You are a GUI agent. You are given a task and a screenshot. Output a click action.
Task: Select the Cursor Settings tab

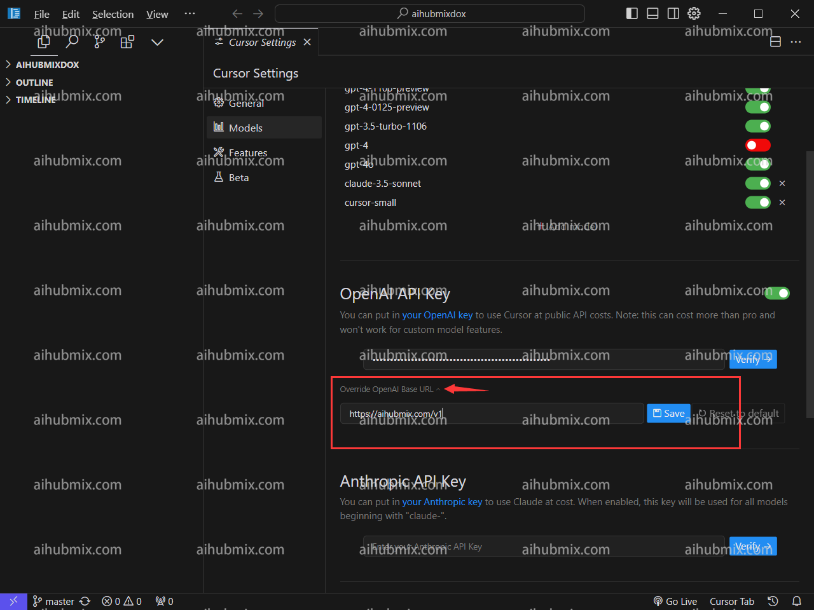pyautogui.click(x=262, y=42)
